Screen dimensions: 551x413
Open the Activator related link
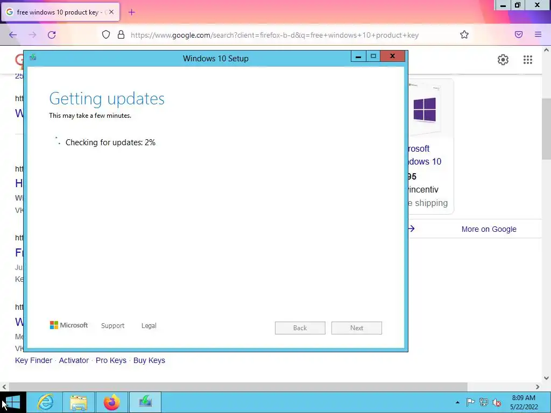coord(74,360)
